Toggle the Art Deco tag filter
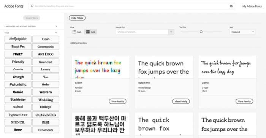266x138 pixels. 46,54
